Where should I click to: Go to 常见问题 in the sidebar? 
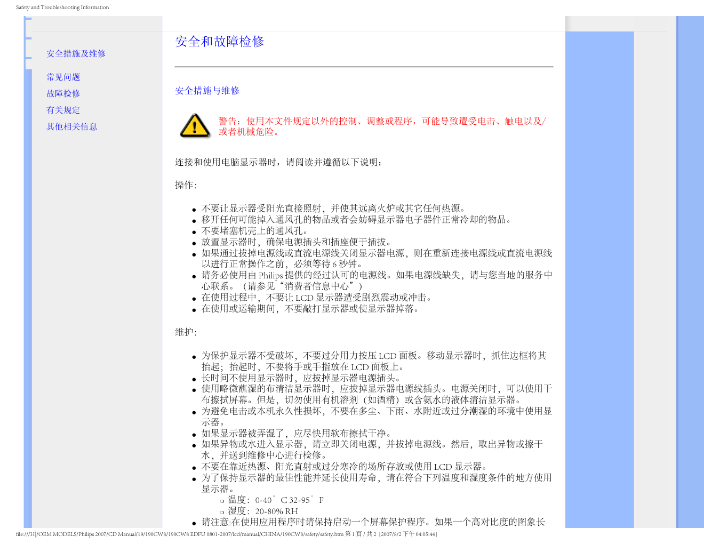[63, 77]
